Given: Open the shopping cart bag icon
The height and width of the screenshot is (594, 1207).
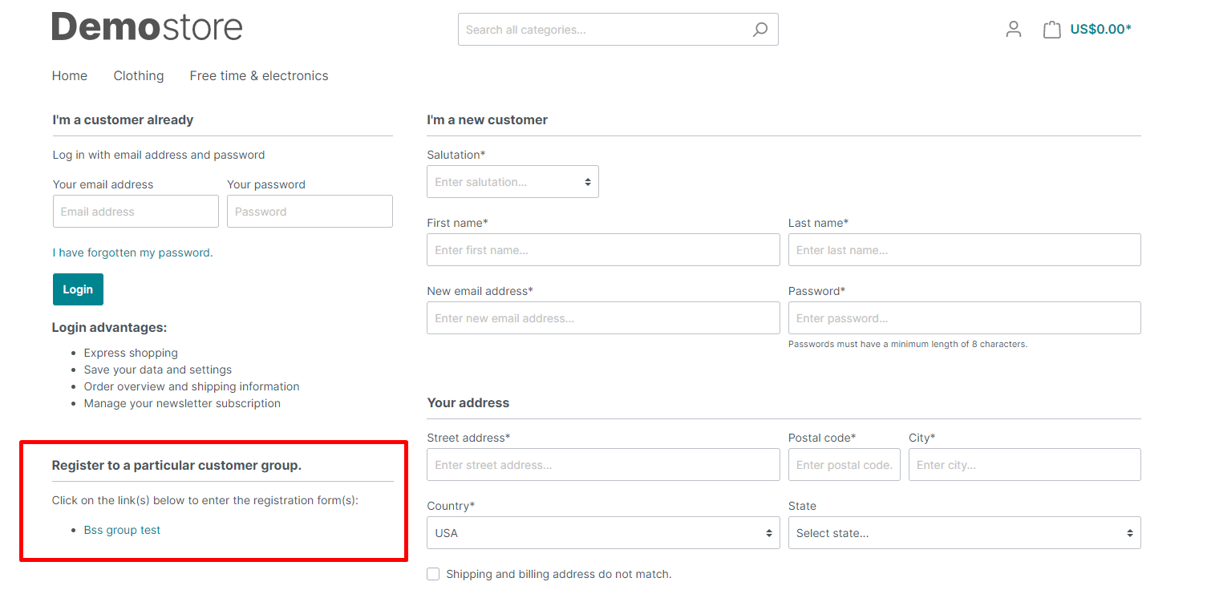Looking at the screenshot, I should (x=1051, y=30).
